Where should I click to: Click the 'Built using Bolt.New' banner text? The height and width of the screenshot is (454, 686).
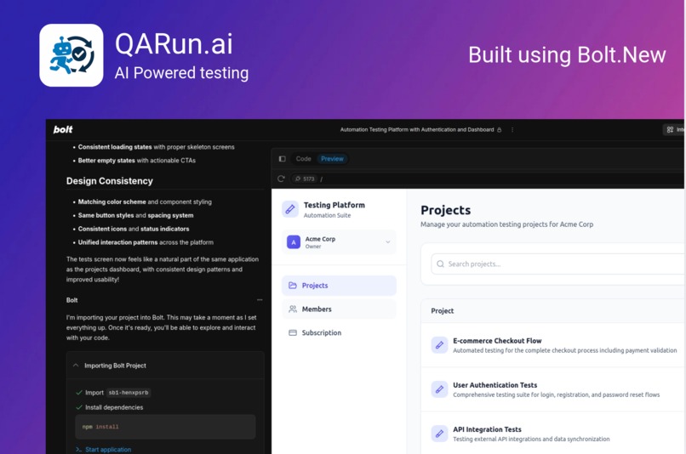click(567, 55)
